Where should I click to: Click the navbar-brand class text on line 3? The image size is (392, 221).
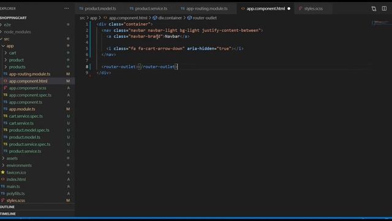click(x=146, y=36)
